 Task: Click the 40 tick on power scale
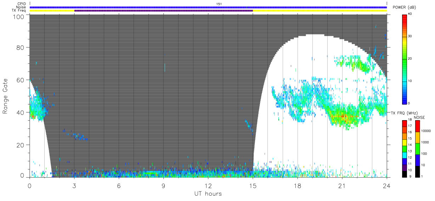point(410,14)
